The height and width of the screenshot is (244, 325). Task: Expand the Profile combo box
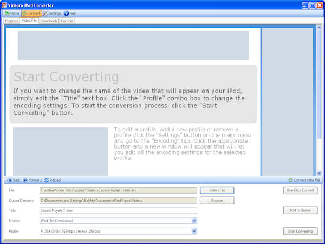point(194,231)
